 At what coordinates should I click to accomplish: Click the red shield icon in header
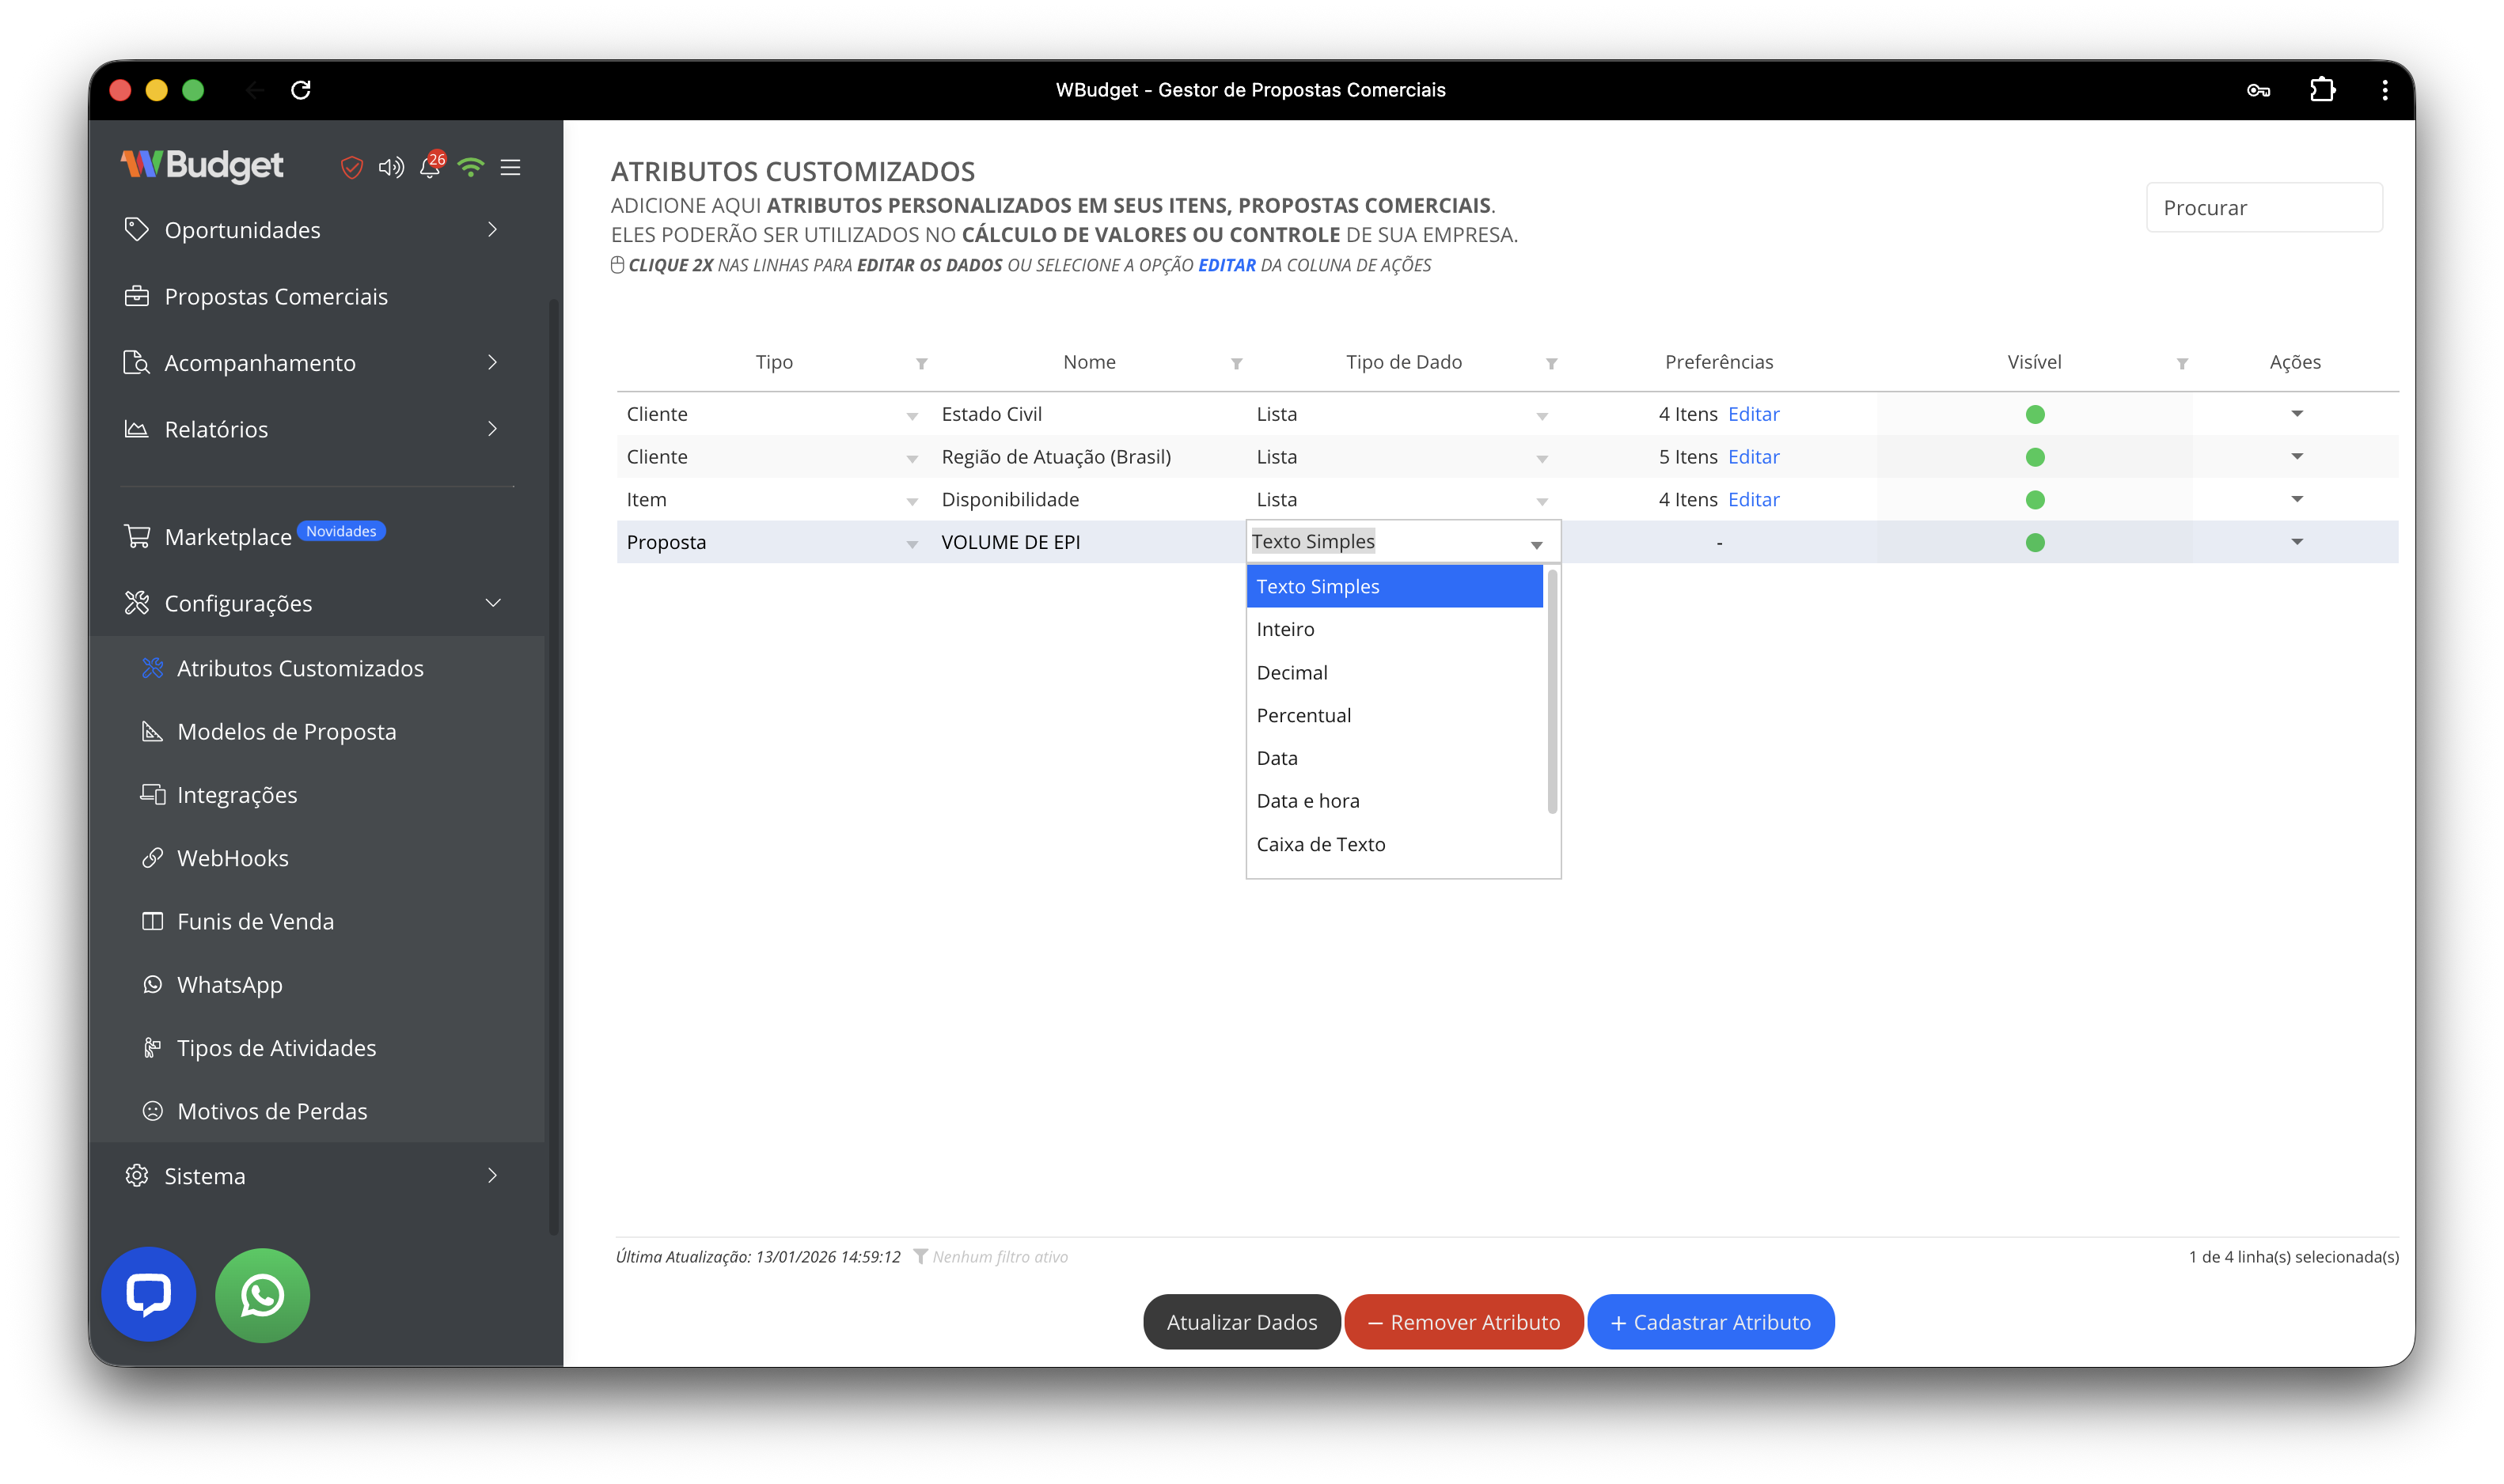[351, 167]
